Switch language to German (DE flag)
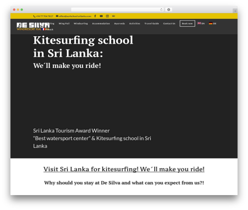The height and width of the screenshot is (210, 248). pos(212,23)
